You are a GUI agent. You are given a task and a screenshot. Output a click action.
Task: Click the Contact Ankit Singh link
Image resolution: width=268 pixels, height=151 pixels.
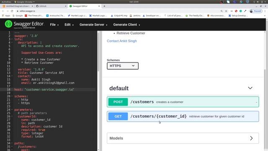coord(122,41)
